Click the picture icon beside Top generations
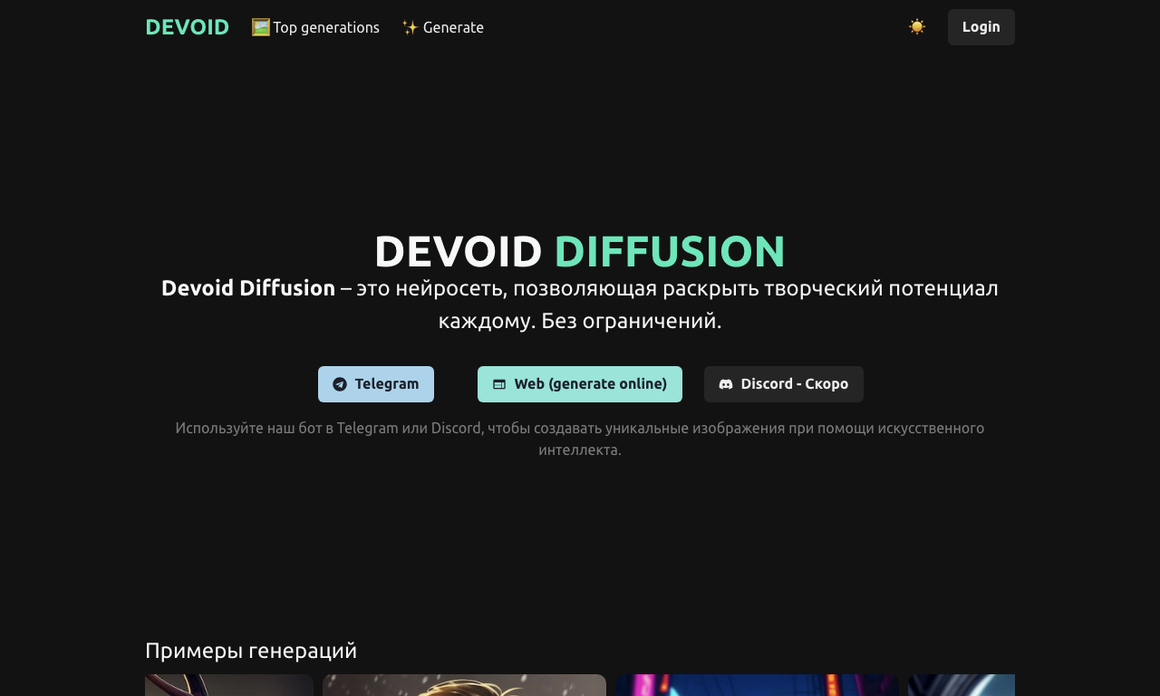1160x696 pixels. [261, 27]
